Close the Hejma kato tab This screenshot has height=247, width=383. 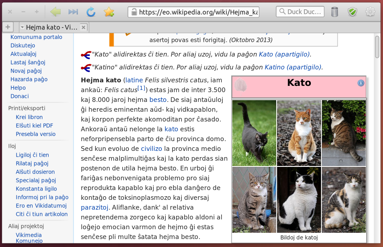click(x=83, y=27)
